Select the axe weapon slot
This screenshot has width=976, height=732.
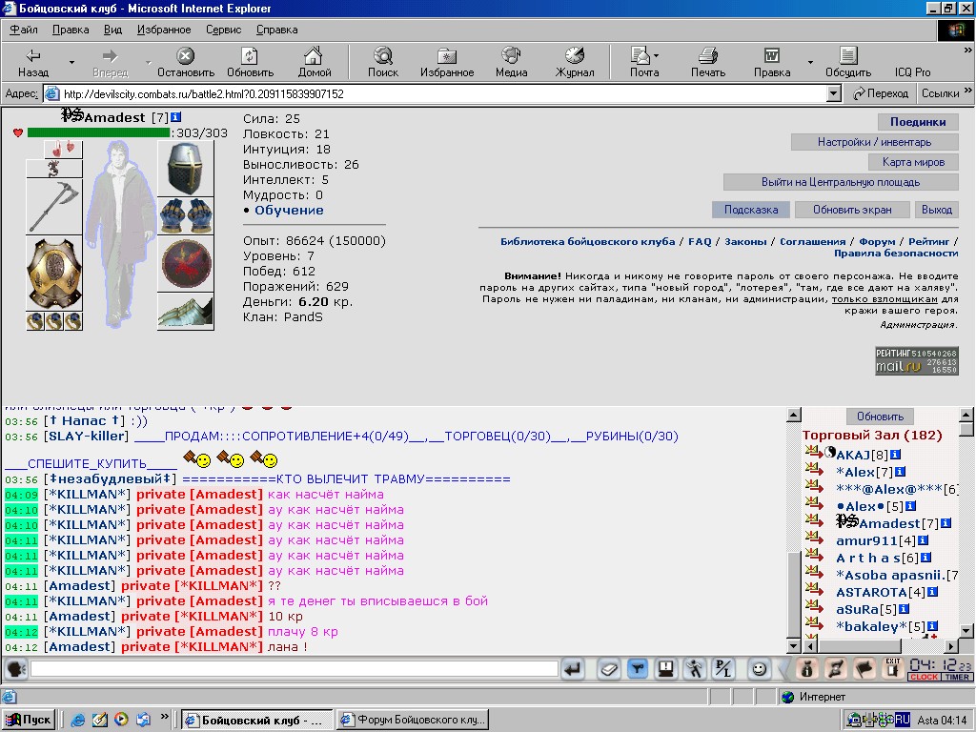tap(54, 206)
